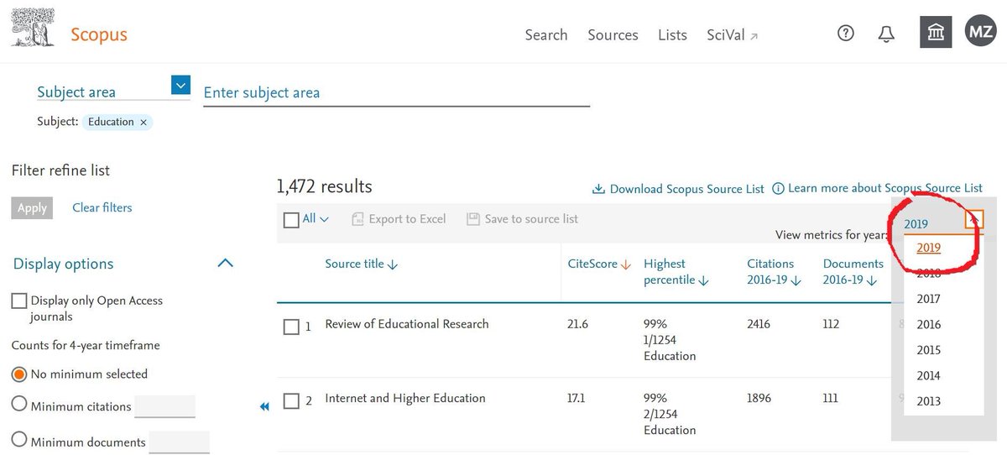Click CiteScore value 17.1

pos(577,398)
